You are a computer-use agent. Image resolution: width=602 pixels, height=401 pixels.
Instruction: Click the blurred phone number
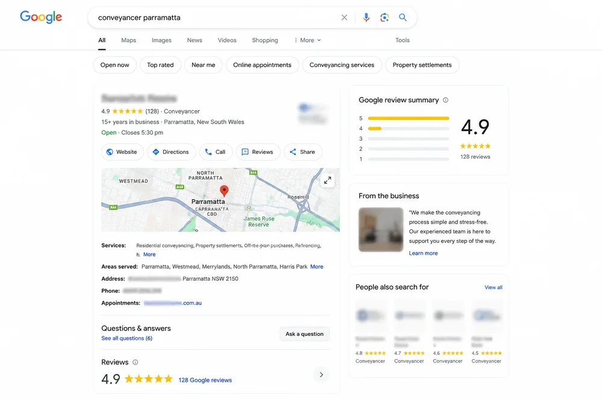click(x=143, y=290)
